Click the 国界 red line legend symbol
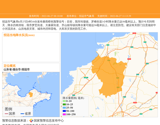 [6, 114]
